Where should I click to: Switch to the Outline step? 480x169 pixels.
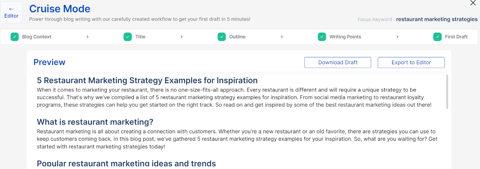(237, 37)
